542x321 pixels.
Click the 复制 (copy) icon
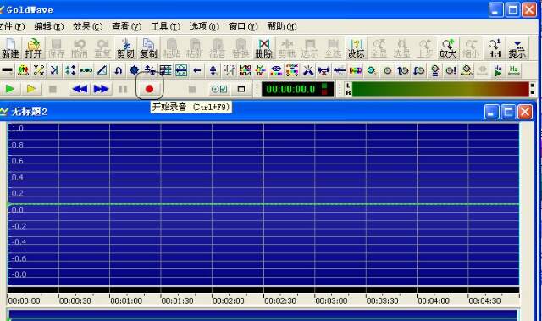149,48
